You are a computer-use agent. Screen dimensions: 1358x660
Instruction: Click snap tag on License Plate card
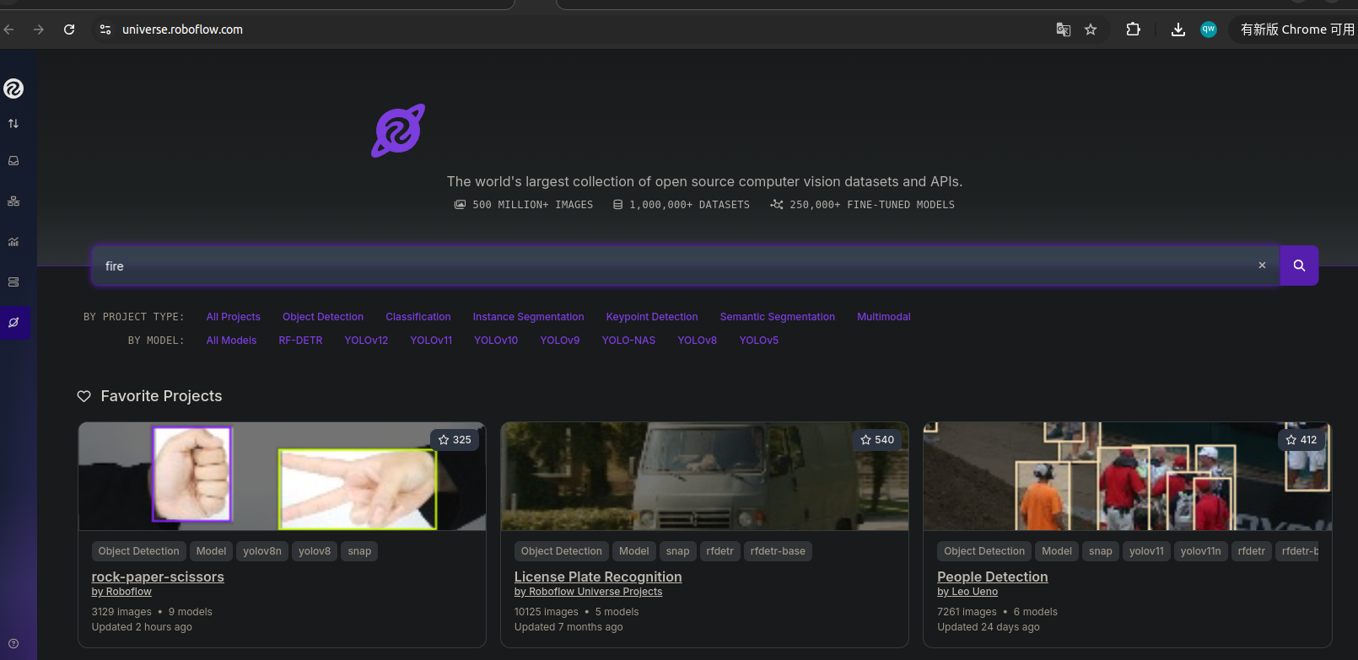click(677, 551)
